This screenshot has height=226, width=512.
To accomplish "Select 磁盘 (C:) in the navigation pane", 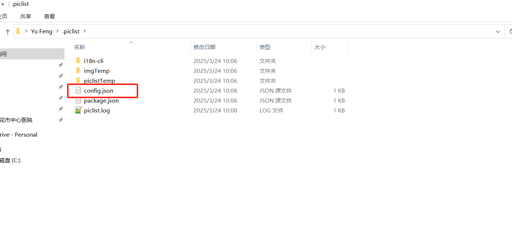I will (x=10, y=160).
